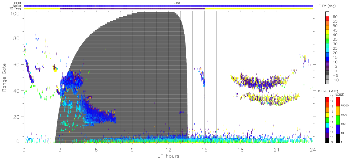Click the red top segment of the NOISE colorbar
Viewport: 352px width, 162px height.
coord(338,102)
